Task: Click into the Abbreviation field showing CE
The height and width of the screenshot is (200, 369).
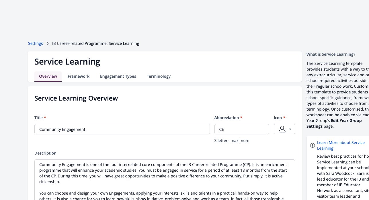Action: [242, 129]
